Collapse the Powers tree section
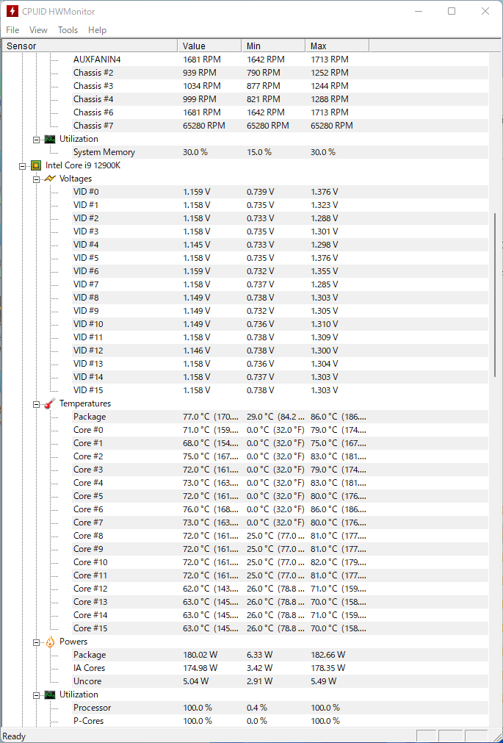This screenshot has width=503, height=743. 36,642
